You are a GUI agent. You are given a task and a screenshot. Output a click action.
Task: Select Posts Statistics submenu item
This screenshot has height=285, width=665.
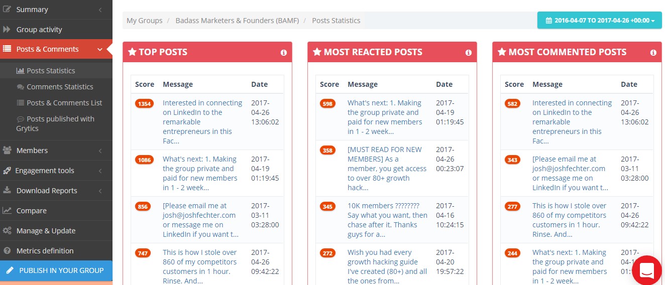tap(56, 71)
